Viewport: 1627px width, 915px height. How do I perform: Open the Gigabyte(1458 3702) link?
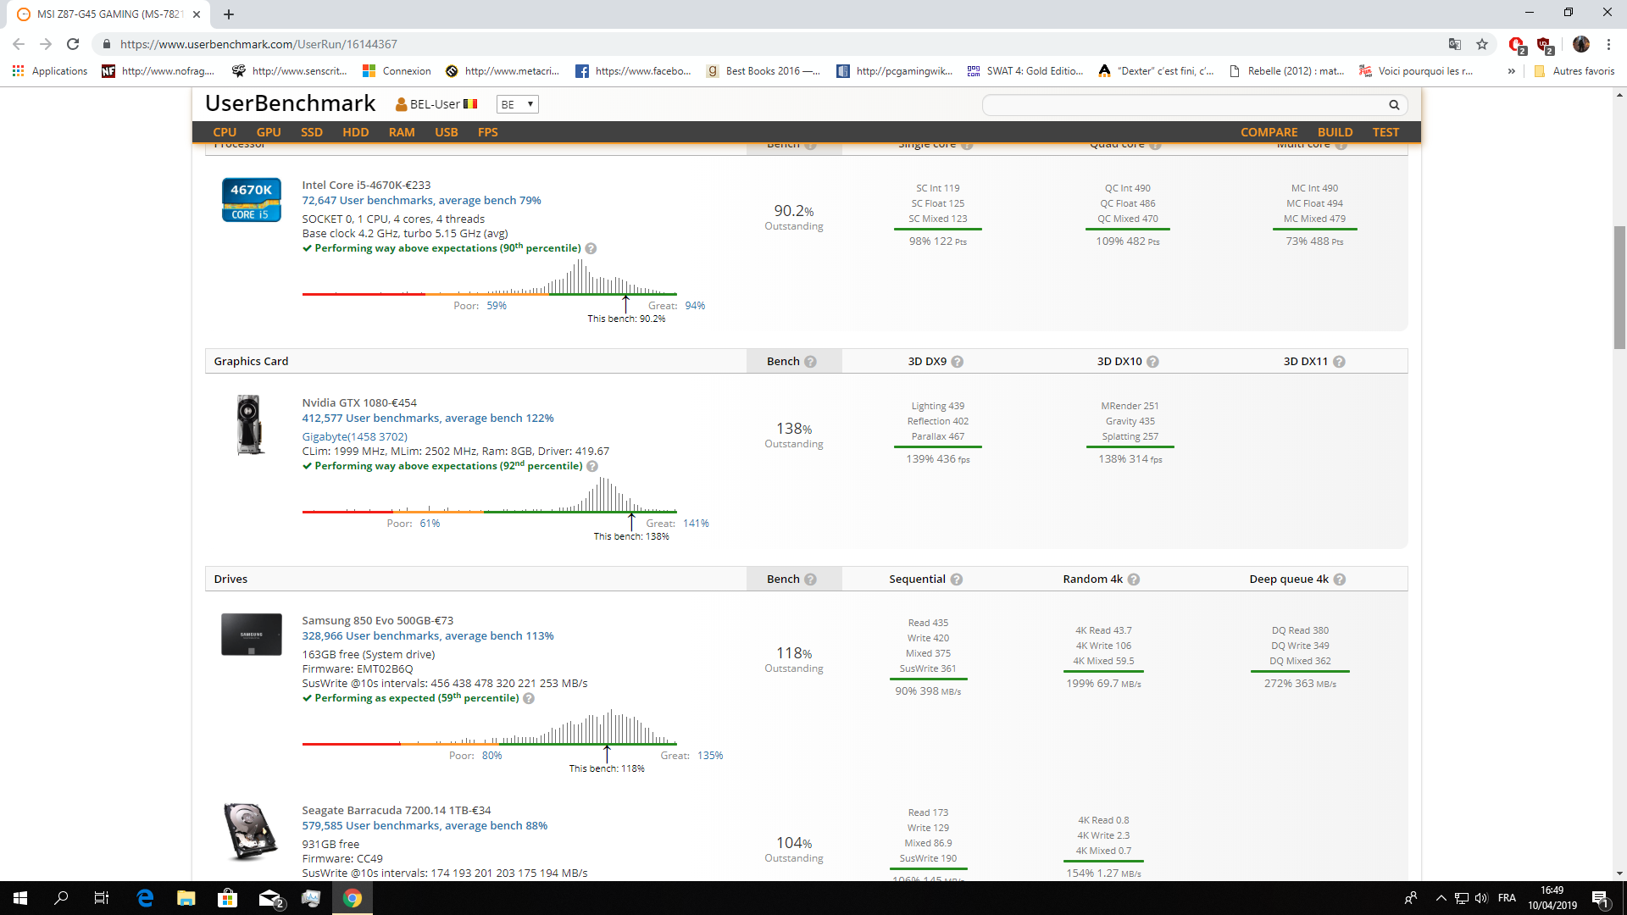pos(354,437)
